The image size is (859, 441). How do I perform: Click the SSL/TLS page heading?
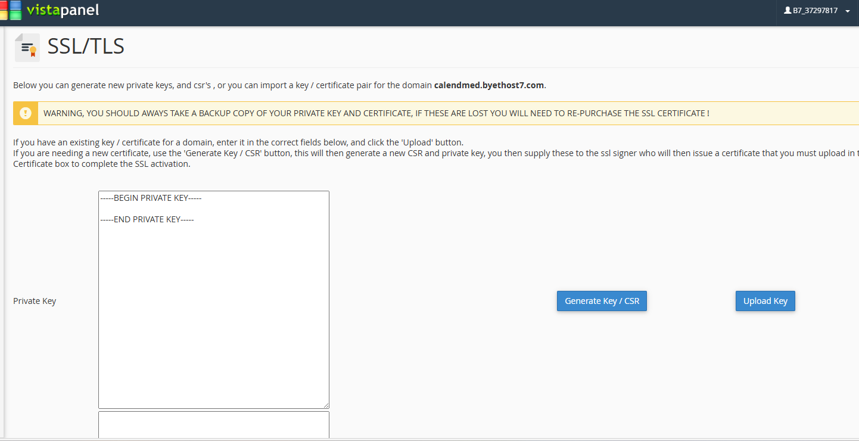tap(86, 46)
